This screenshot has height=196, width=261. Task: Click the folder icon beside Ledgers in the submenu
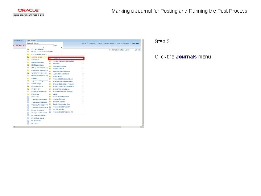pos(50,64)
